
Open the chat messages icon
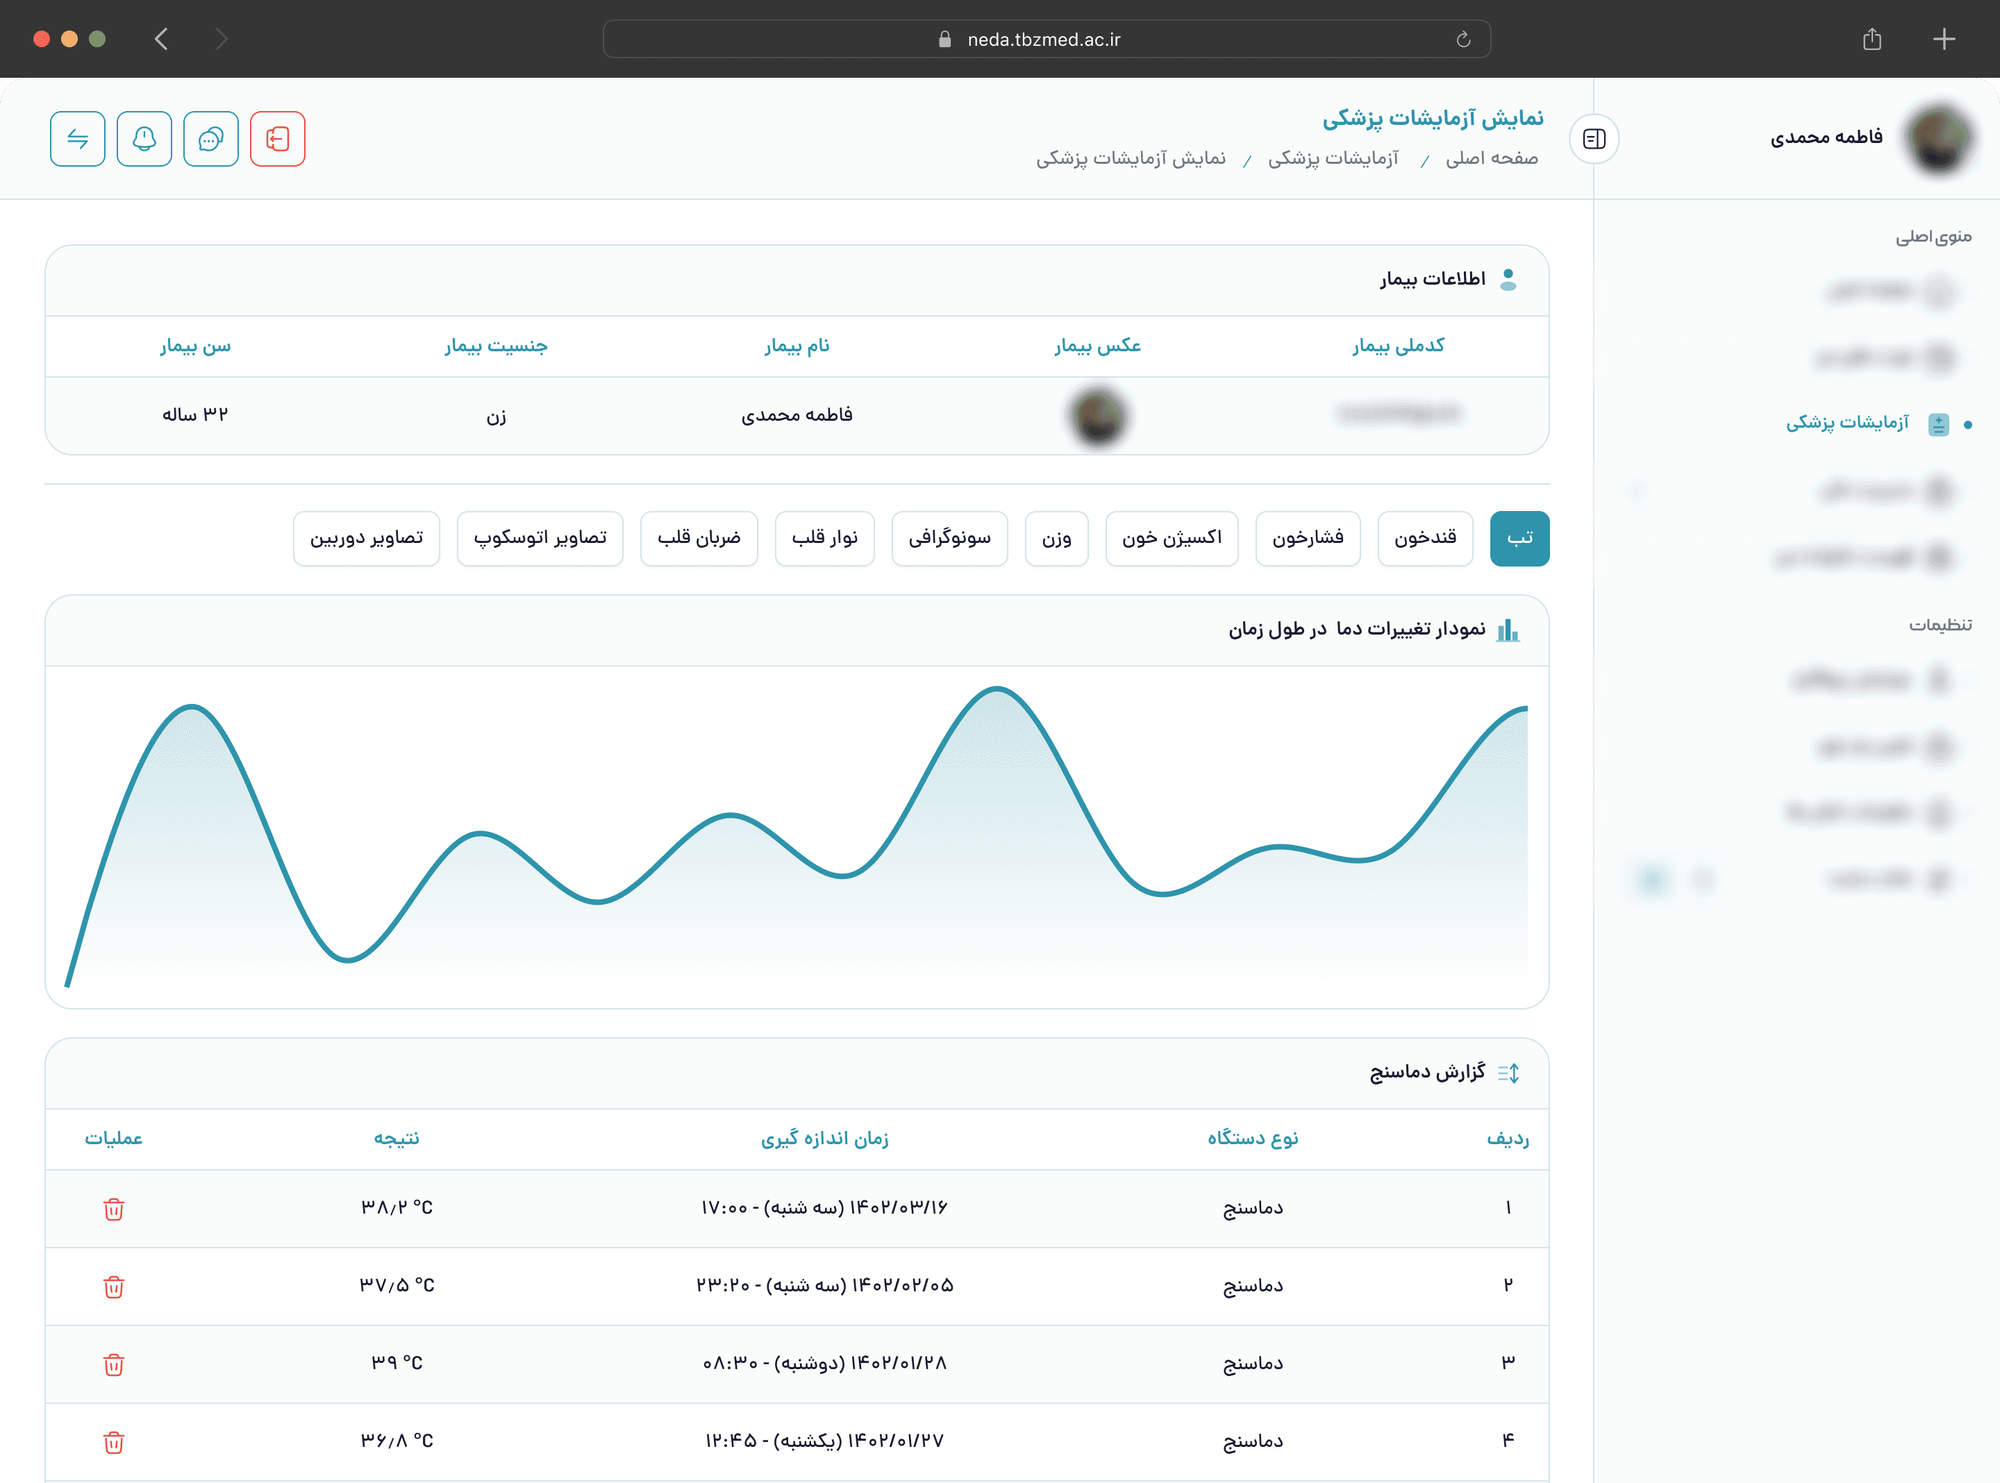(x=211, y=139)
